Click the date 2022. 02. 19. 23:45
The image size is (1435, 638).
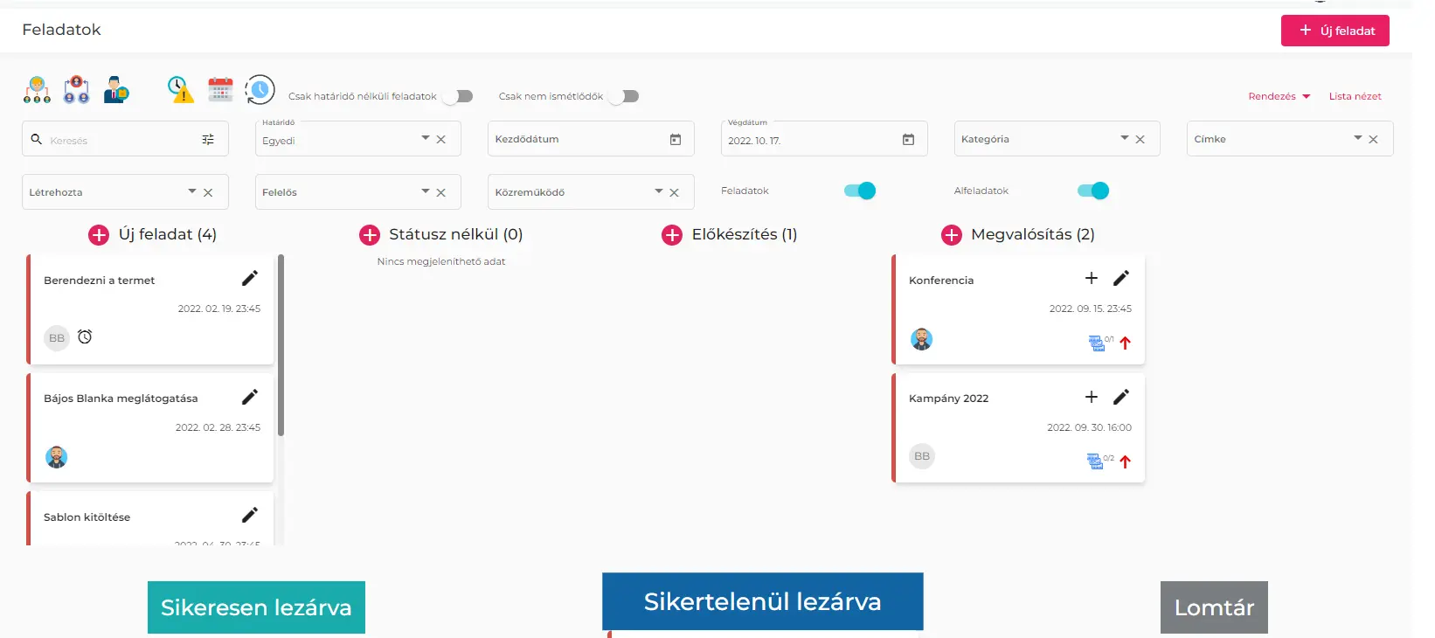tap(218, 309)
